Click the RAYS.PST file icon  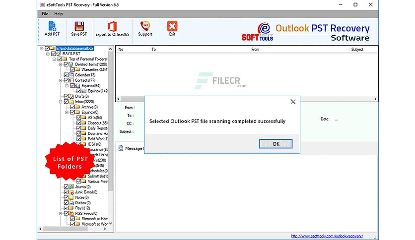pyautogui.click(x=59, y=54)
